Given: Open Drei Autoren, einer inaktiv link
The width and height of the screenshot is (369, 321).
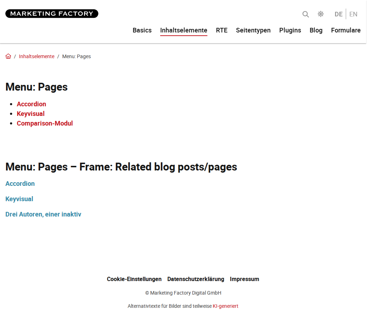Looking at the screenshot, I should coord(43,214).
